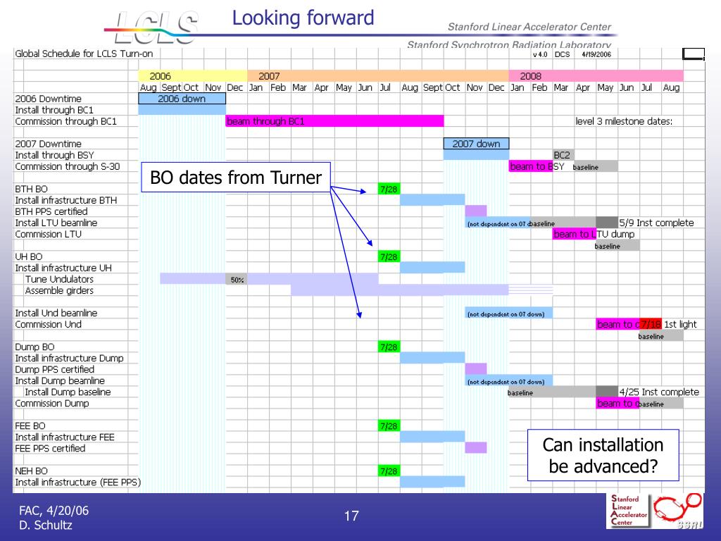Click the 'Install Dump beamline' row label

60,380
